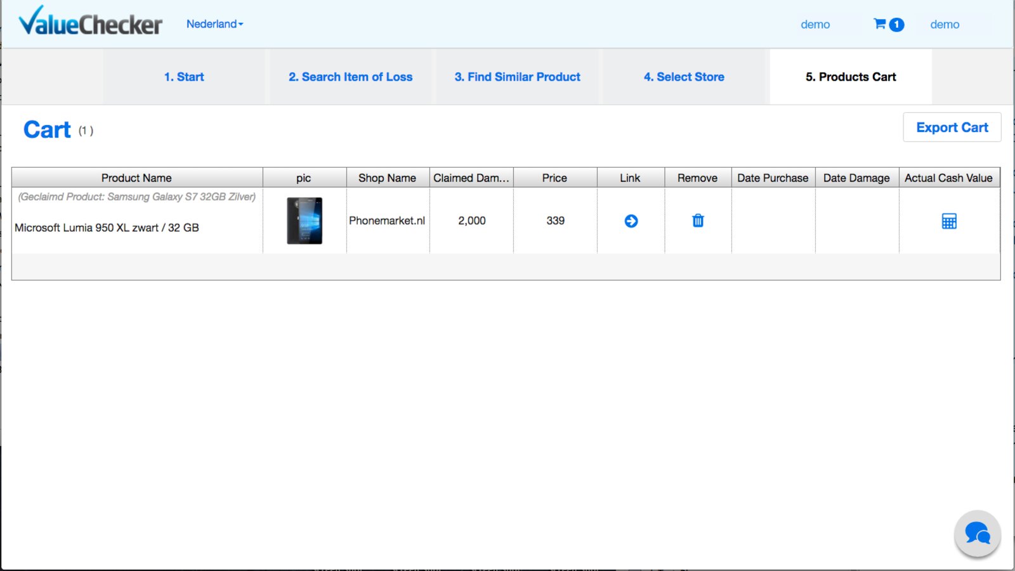The height and width of the screenshot is (571, 1015).
Task: Click the Lumia 950 XL product thumbnail
Action: (304, 221)
